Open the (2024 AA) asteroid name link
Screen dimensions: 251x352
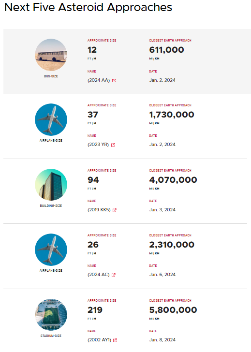pyautogui.click(x=99, y=80)
